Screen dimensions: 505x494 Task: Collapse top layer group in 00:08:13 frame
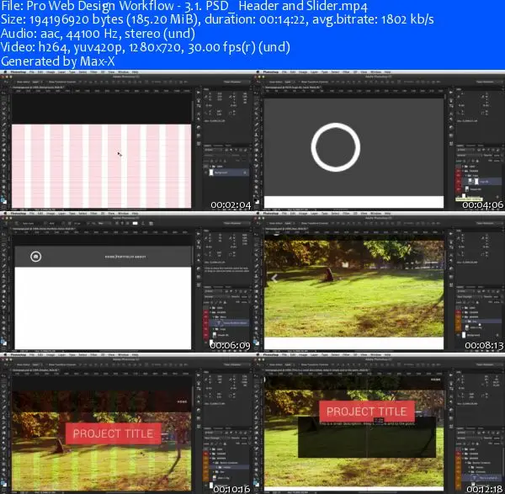click(x=464, y=308)
